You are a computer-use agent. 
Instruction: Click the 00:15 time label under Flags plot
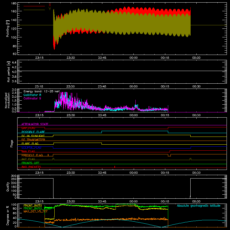(165, 173)
